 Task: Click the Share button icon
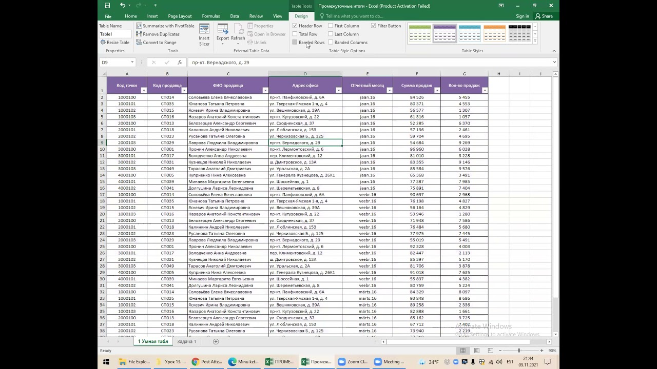(x=544, y=16)
